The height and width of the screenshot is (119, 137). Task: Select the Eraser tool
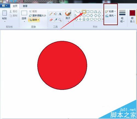51,20
